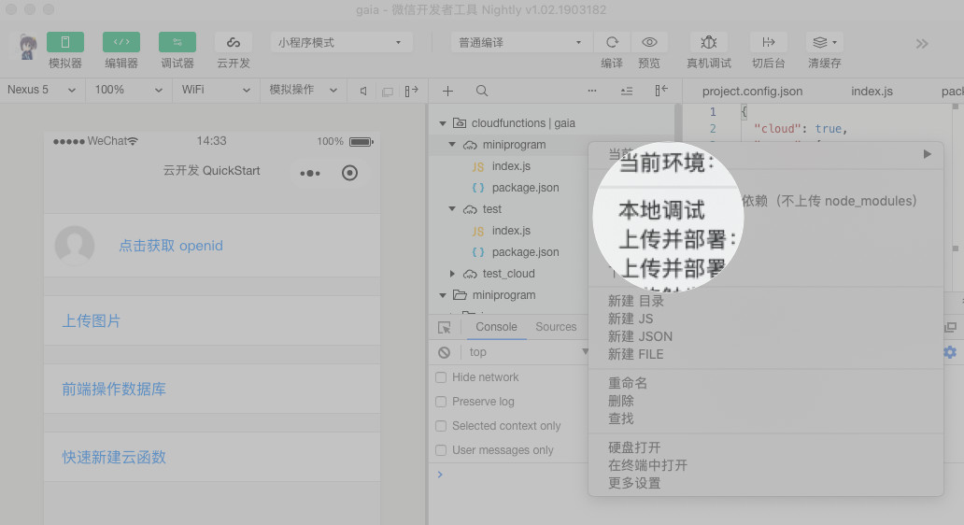
Task: Click the inspect element cursor icon in devtools
Action: coord(444,328)
